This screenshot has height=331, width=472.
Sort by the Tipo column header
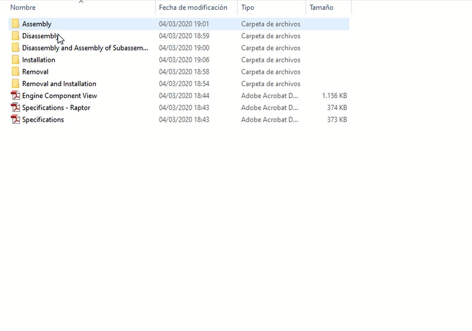[248, 7]
